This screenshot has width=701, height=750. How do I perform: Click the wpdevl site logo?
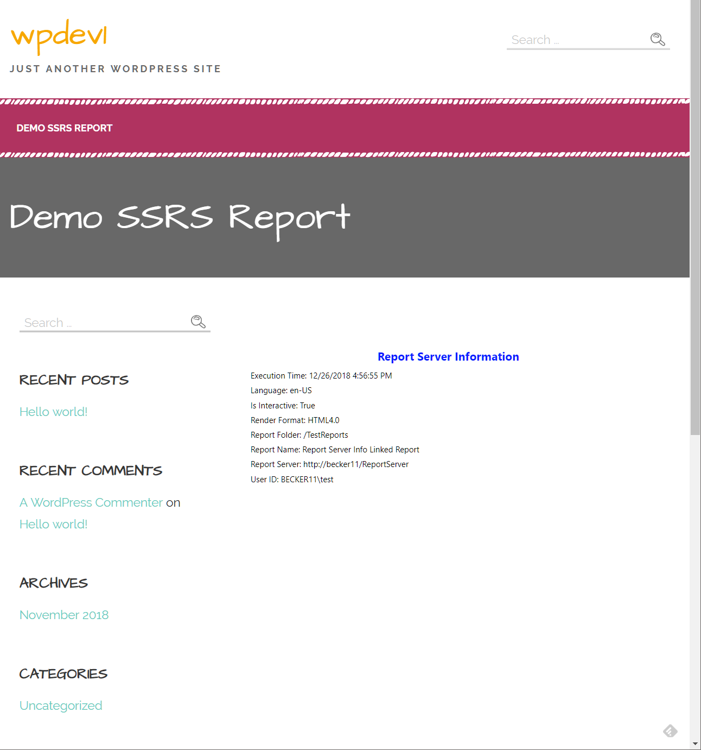59,36
